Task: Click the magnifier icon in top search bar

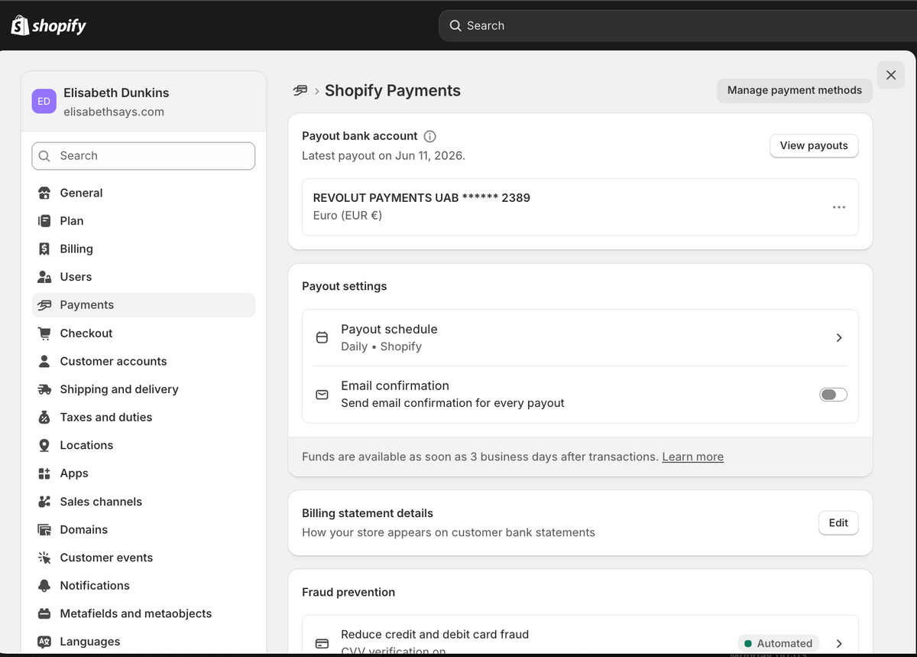Action: (x=455, y=25)
